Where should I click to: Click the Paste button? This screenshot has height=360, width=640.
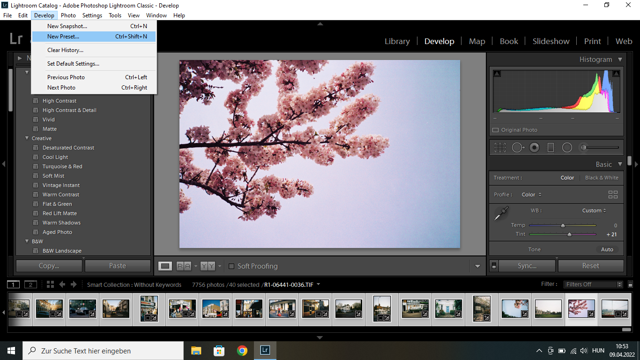tap(118, 266)
